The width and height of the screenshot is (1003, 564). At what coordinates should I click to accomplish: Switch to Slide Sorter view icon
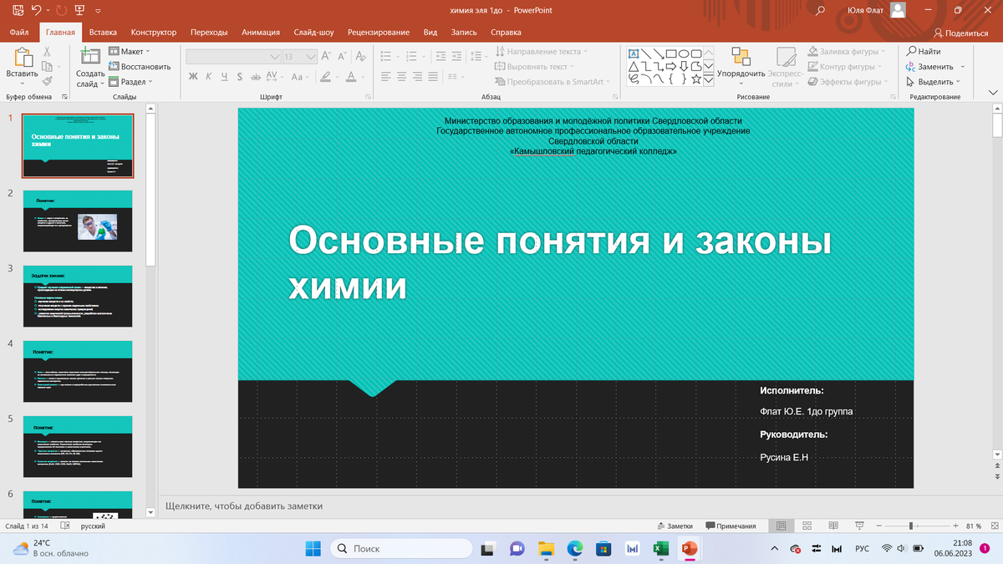click(807, 526)
